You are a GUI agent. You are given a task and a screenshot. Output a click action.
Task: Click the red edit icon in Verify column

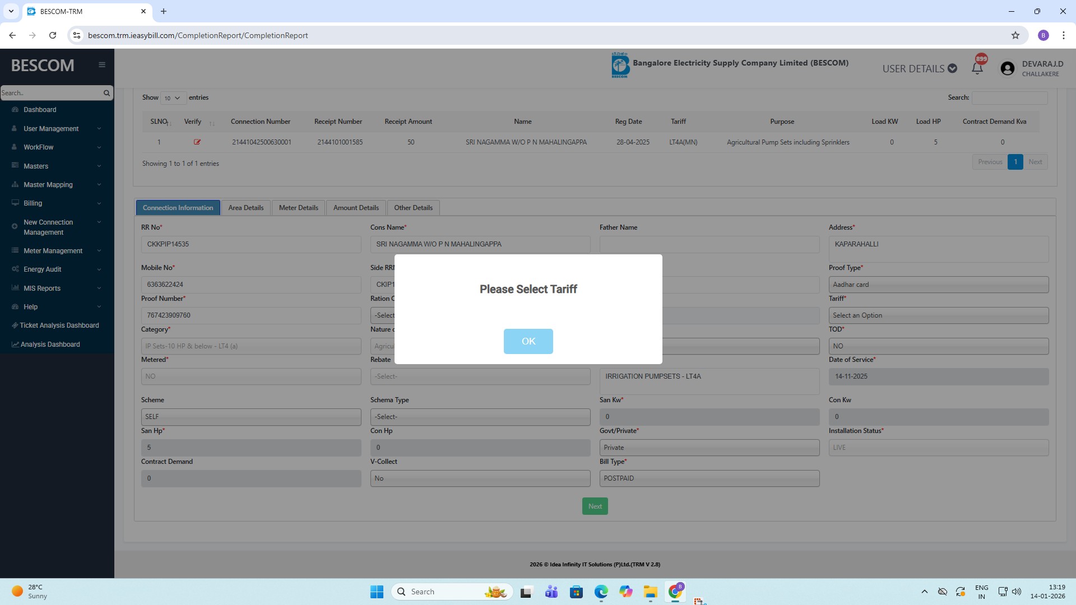tap(197, 142)
